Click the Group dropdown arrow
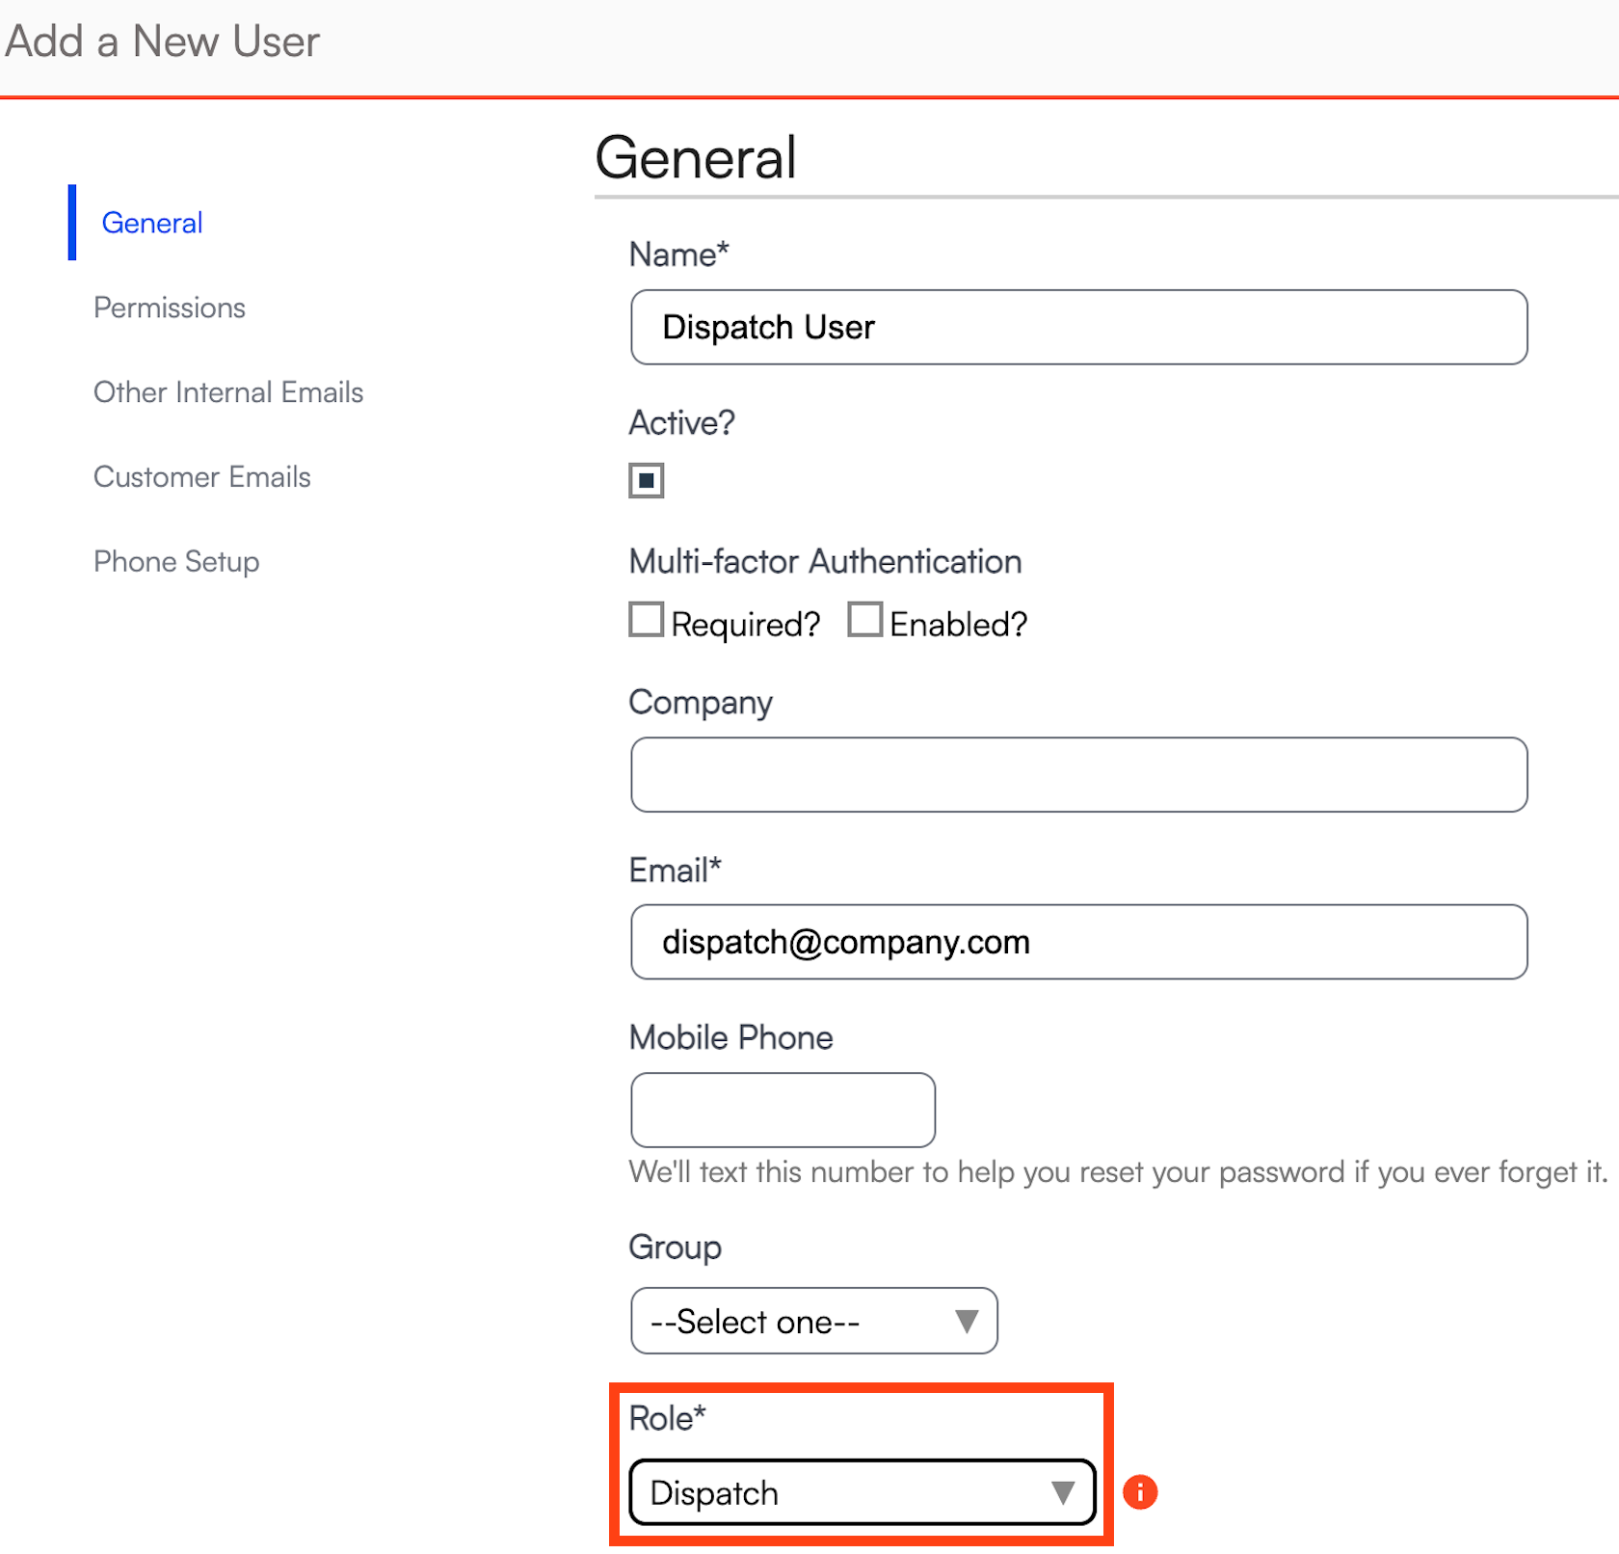 967,1321
